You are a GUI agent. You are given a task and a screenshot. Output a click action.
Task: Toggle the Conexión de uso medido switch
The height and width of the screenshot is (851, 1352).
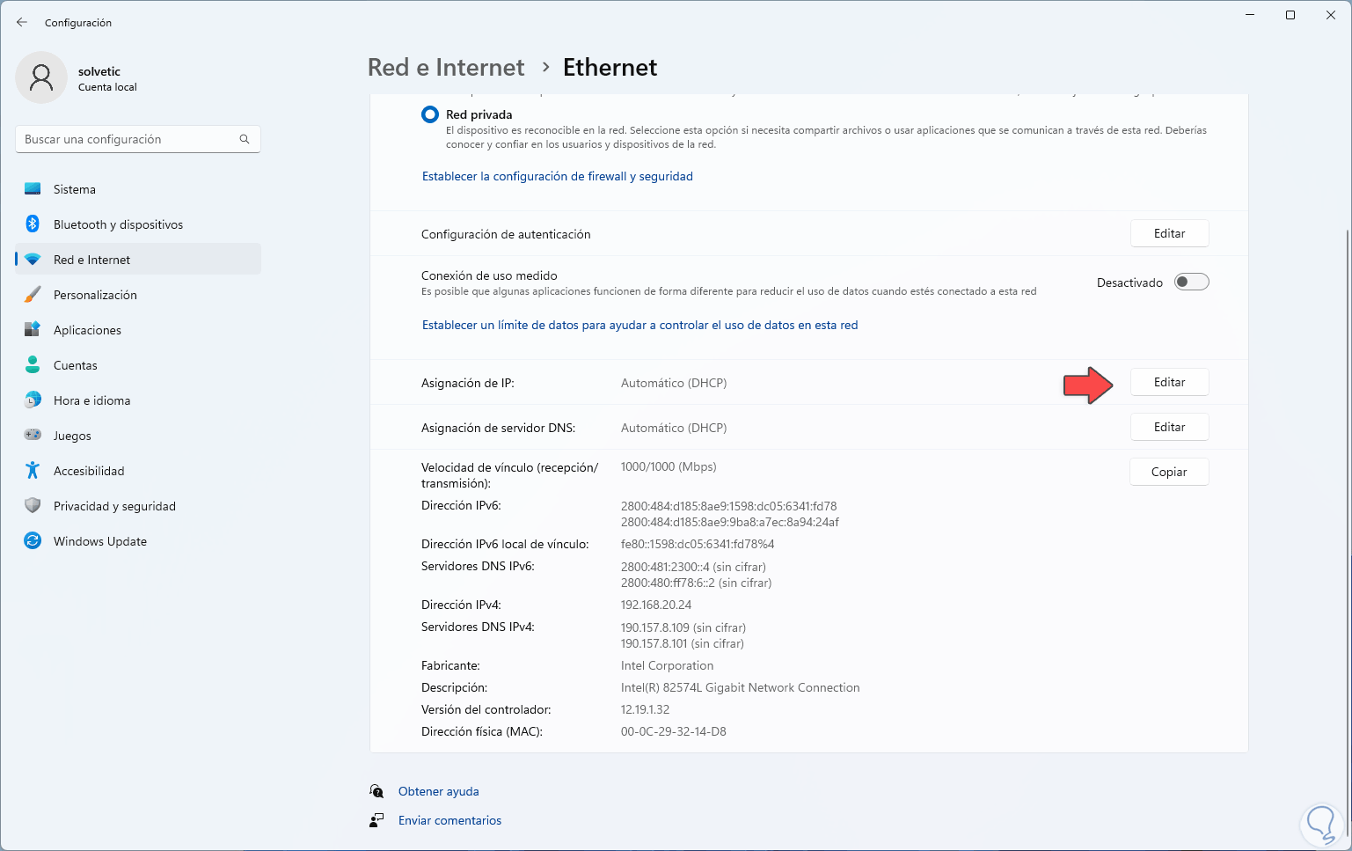(x=1191, y=282)
